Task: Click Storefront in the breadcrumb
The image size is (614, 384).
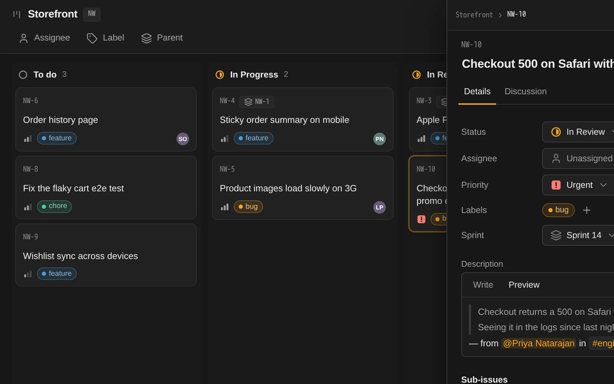Action: point(474,15)
